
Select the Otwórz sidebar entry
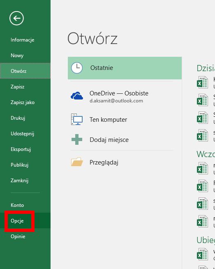(25, 71)
